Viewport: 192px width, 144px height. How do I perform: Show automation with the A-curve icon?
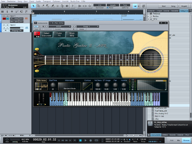point(17,12)
